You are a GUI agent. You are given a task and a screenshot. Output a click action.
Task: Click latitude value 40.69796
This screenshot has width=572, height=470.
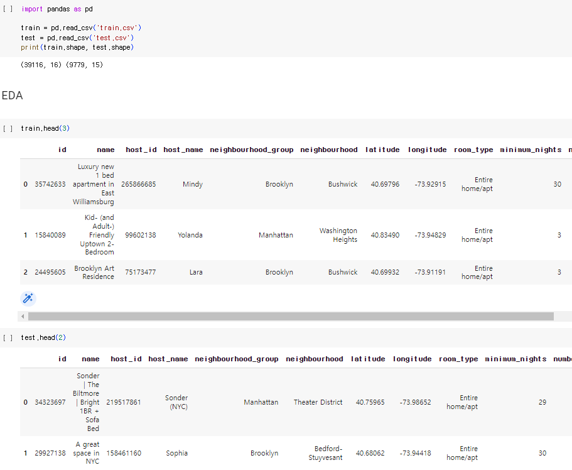[x=386, y=184]
